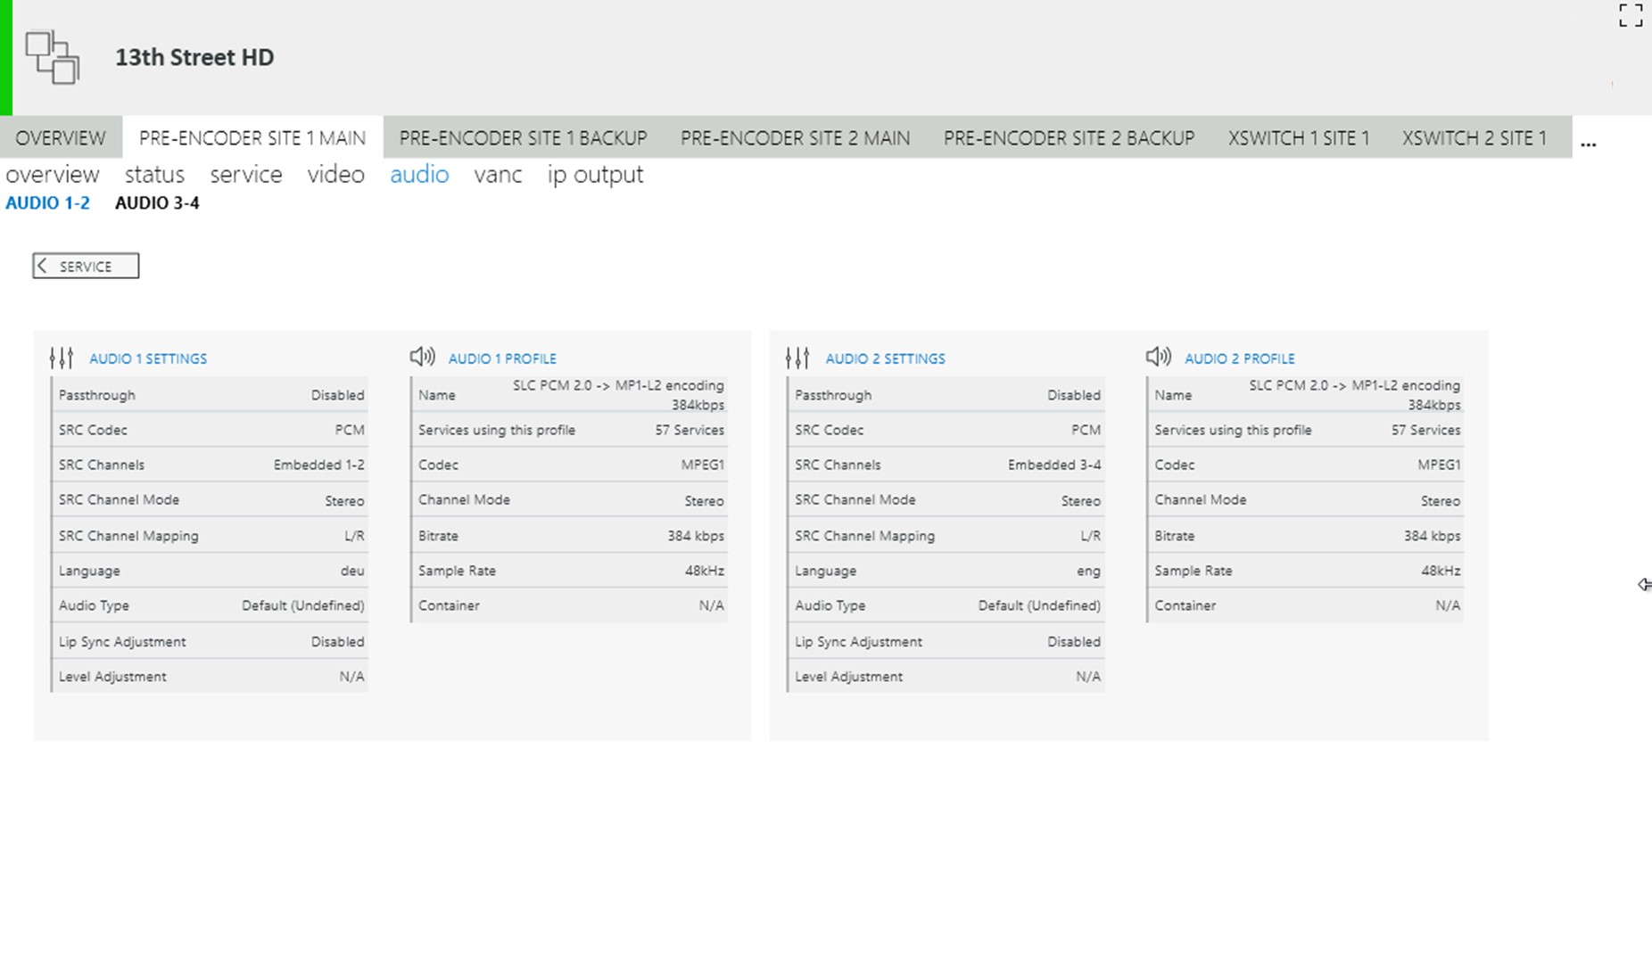1652x971 pixels.
Task: Open the PRE-ENCODER SITE 1 BACKUP tab
Action: coord(523,138)
